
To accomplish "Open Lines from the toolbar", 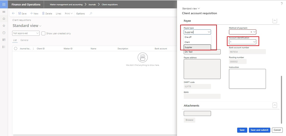I will tap(58, 13).
